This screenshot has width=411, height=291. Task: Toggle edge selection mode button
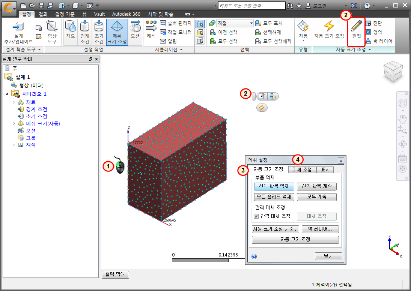point(200,40)
